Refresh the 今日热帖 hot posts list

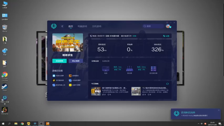point(167,84)
